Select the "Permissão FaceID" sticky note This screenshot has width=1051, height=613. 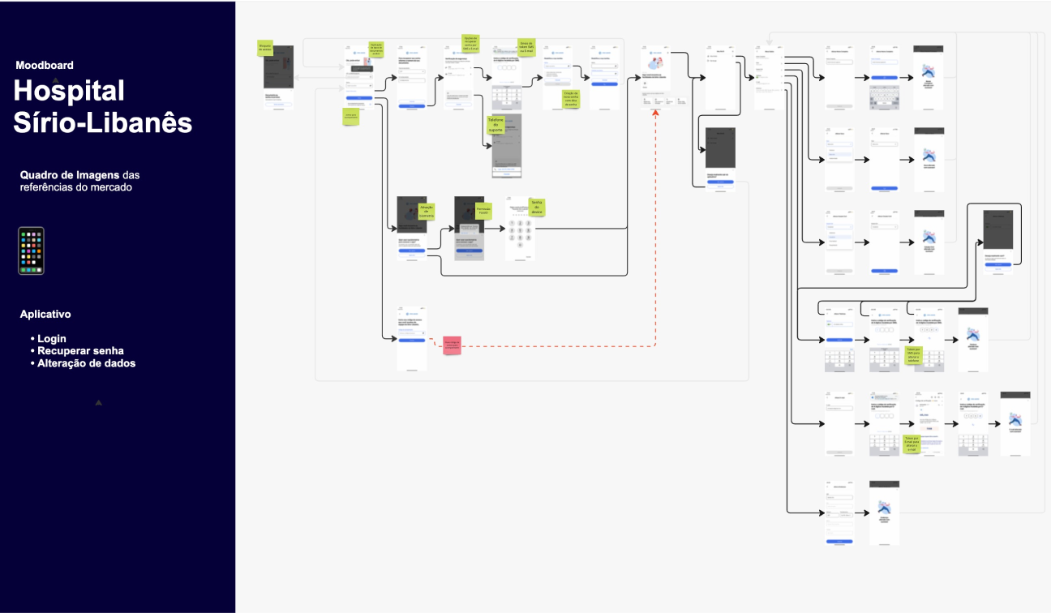pyautogui.click(x=484, y=211)
